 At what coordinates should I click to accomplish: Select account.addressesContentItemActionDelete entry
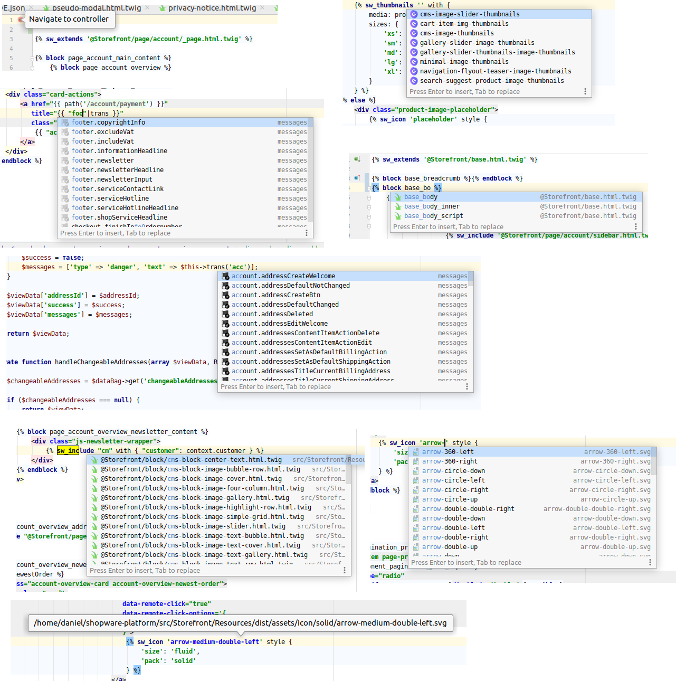click(x=346, y=333)
